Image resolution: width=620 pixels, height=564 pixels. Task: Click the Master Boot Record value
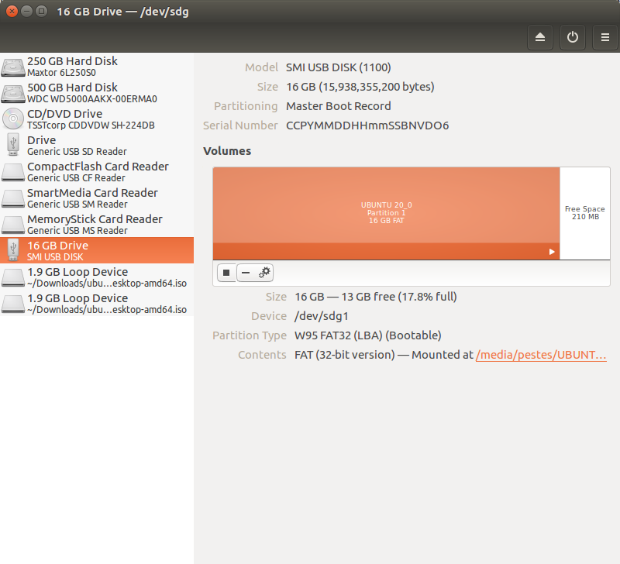coord(339,106)
